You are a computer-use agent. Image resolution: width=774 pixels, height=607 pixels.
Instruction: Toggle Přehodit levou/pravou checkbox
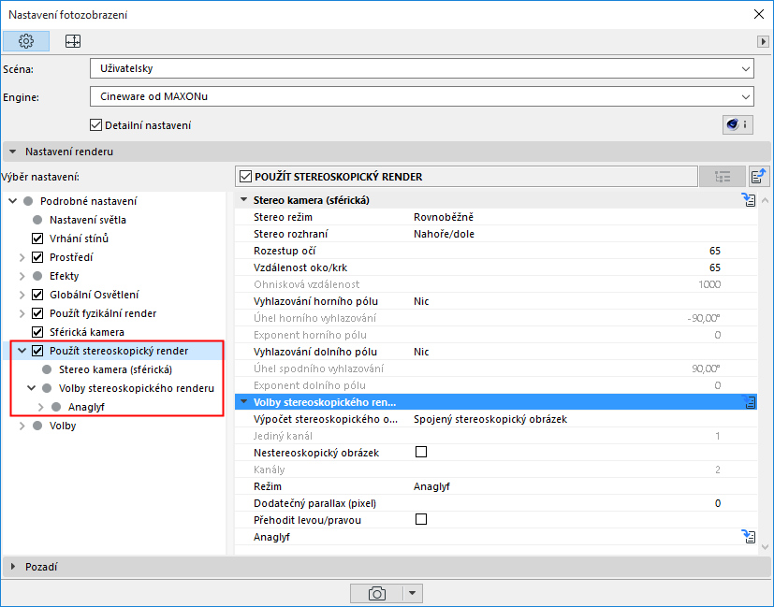[421, 520]
